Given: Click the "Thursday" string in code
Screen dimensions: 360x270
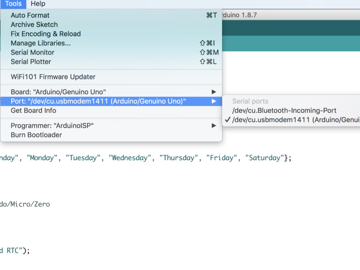Looking at the screenshot, I should (x=179, y=158).
